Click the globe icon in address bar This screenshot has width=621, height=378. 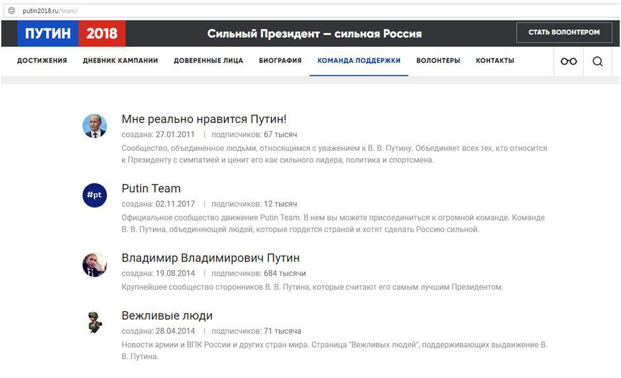11,11
